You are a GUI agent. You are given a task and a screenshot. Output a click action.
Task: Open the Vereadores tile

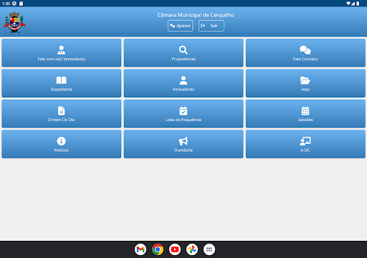coord(183,83)
